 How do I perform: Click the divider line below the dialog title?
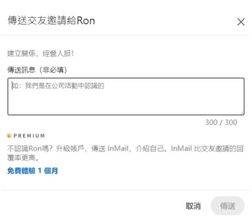(126, 35)
